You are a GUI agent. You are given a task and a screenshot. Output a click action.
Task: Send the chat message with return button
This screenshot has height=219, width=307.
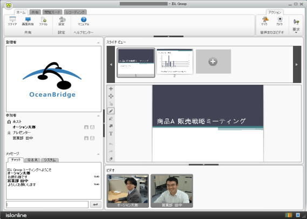95,204
